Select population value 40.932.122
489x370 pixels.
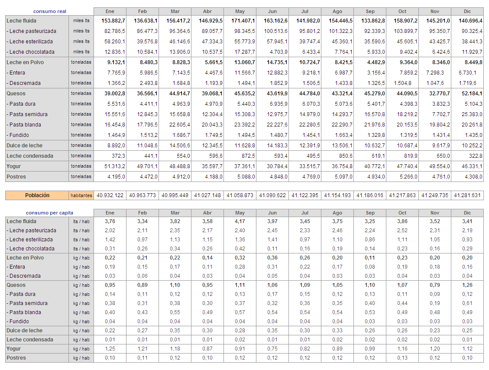click(110, 195)
